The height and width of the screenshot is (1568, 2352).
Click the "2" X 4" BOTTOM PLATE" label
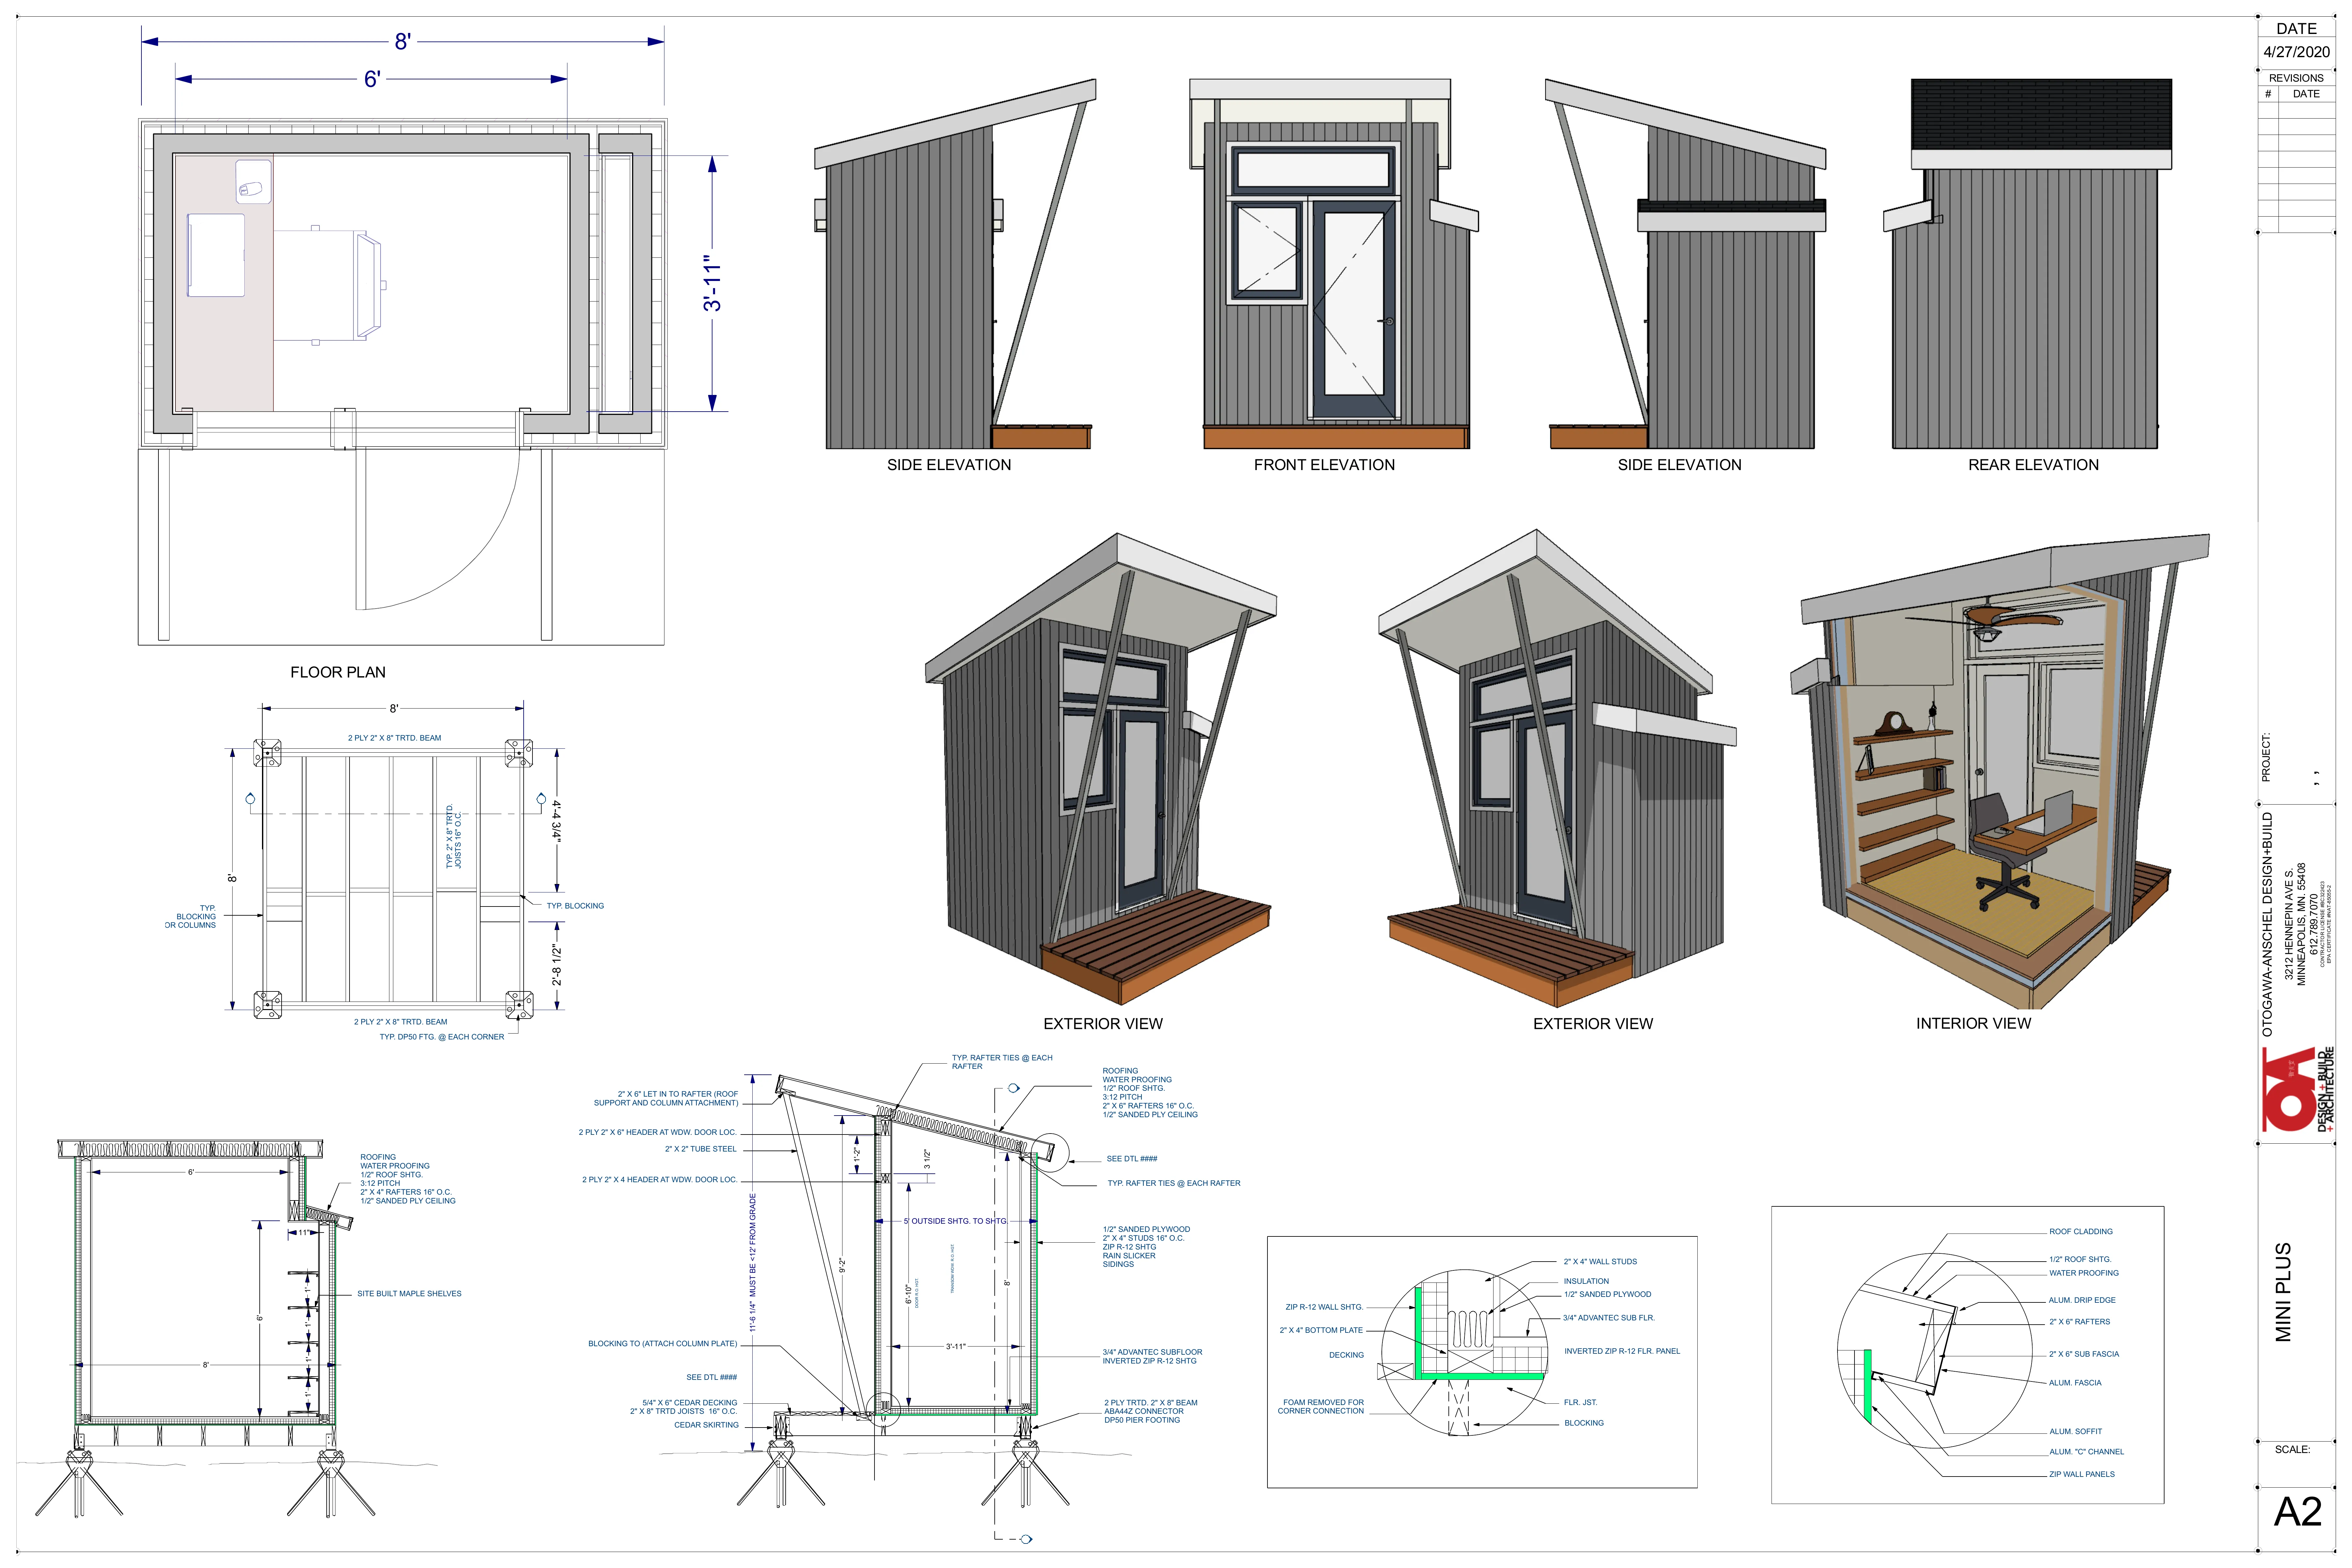click(x=1321, y=1330)
